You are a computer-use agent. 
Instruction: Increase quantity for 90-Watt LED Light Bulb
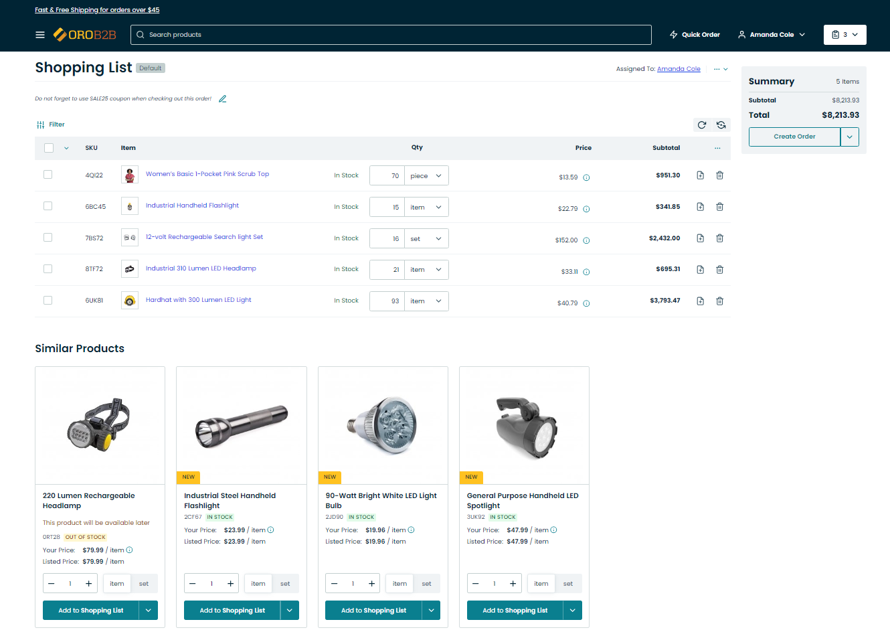(372, 584)
